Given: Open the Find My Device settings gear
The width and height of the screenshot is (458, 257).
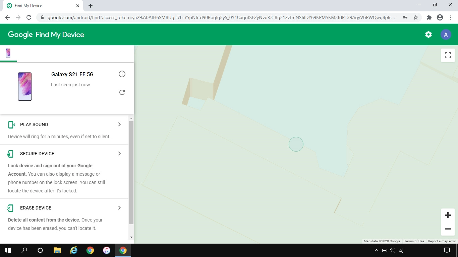Looking at the screenshot, I should (x=428, y=34).
